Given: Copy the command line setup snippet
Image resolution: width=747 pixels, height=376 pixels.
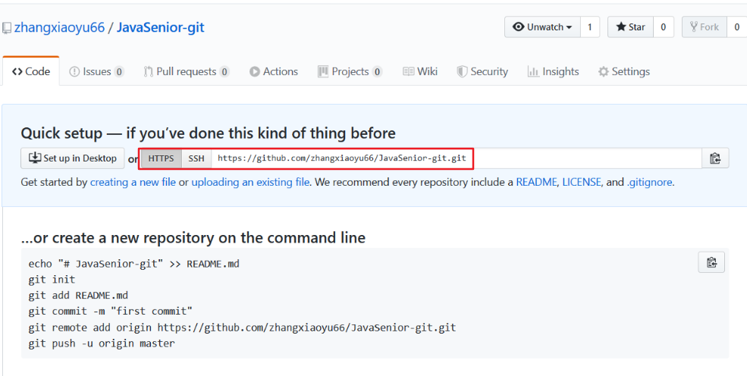Looking at the screenshot, I should (711, 262).
